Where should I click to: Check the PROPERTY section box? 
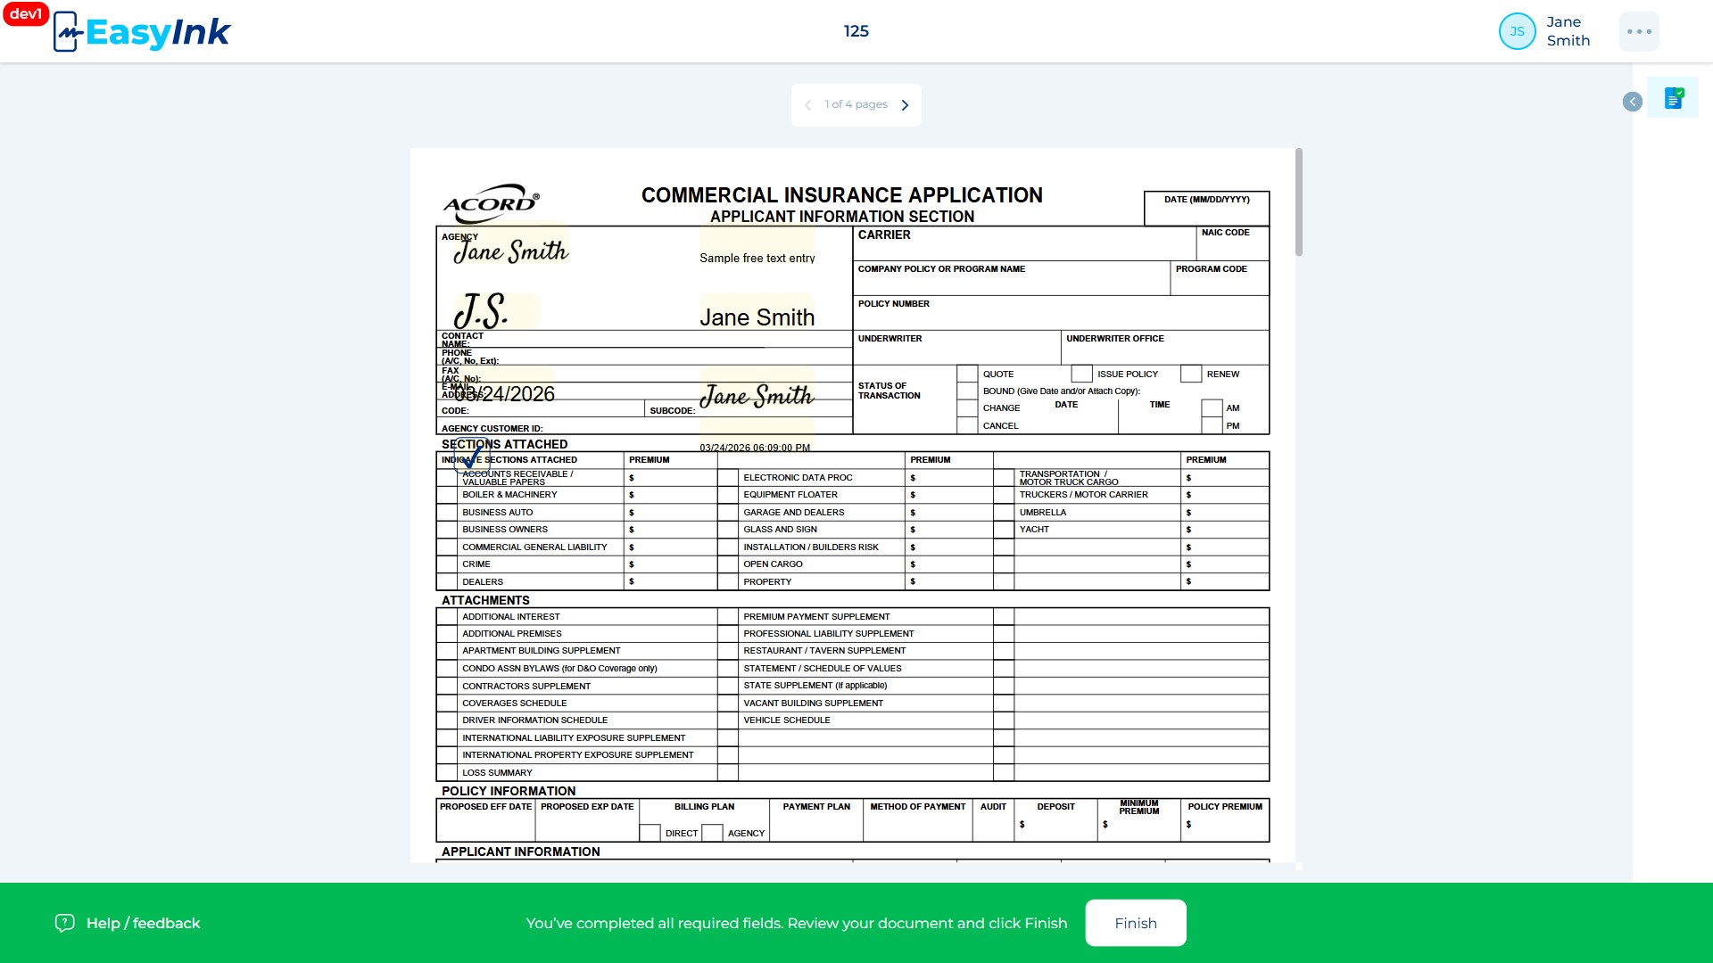tap(728, 582)
